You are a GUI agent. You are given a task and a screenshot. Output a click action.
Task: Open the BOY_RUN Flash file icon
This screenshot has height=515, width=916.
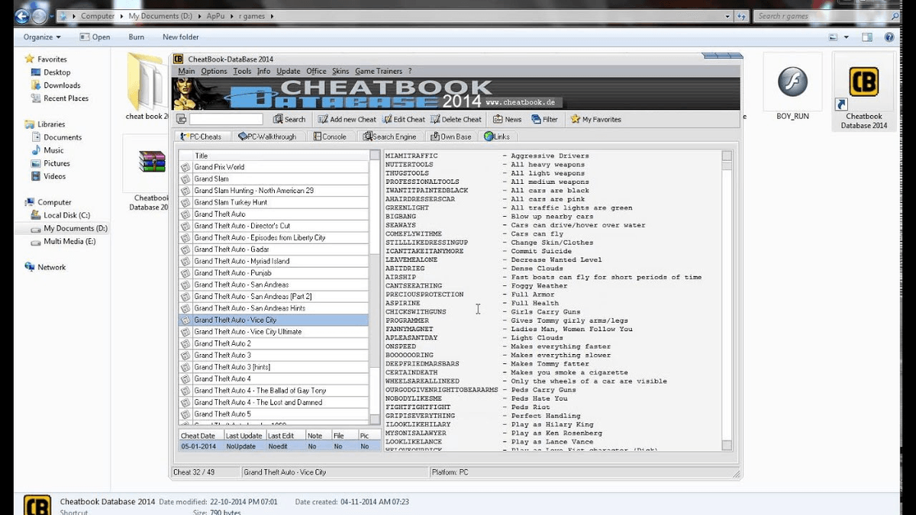tap(792, 82)
